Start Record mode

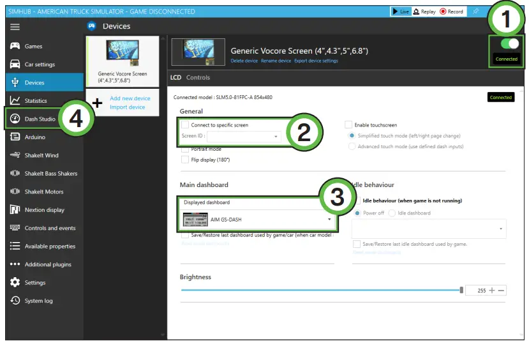point(451,11)
